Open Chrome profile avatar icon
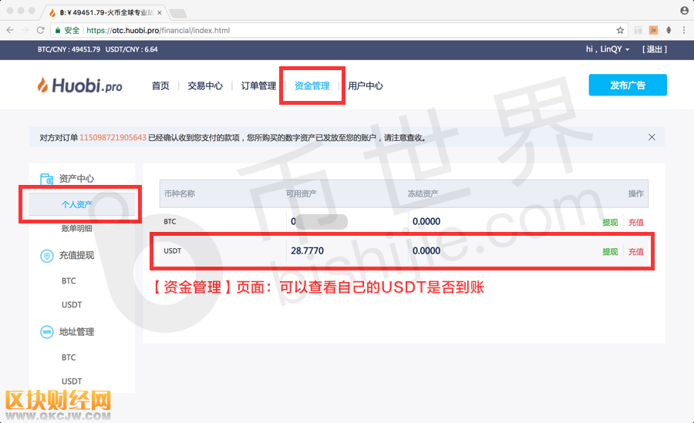This screenshot has width=694, height=423. [x=684, y=10]
